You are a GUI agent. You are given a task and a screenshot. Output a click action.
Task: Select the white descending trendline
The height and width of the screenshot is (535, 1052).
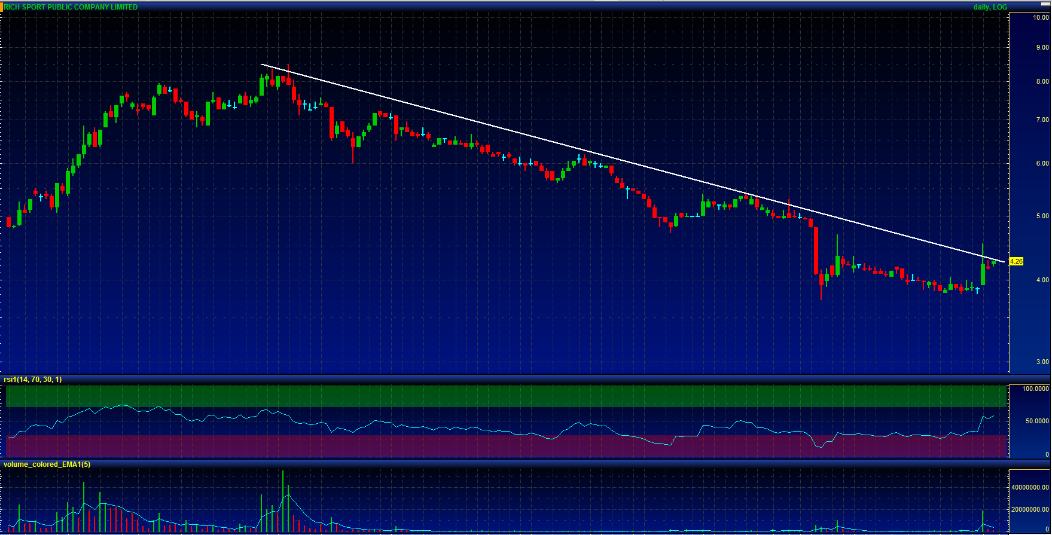coord(634,163)
